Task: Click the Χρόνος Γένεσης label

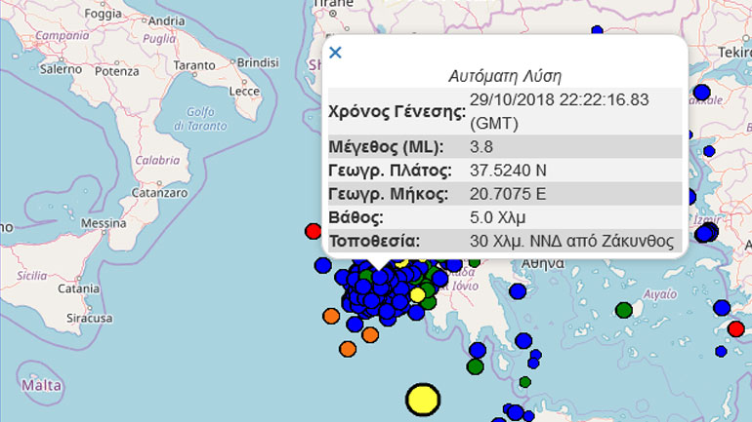Action: click(397, 111)
